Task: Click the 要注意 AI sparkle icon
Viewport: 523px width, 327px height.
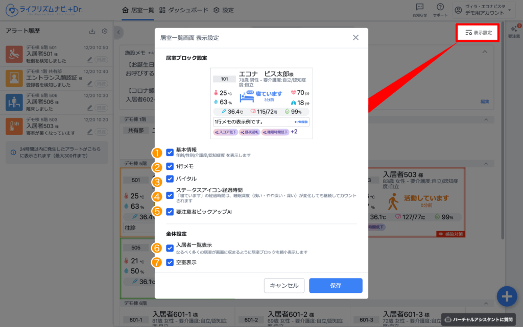Action: coord(514,31)
